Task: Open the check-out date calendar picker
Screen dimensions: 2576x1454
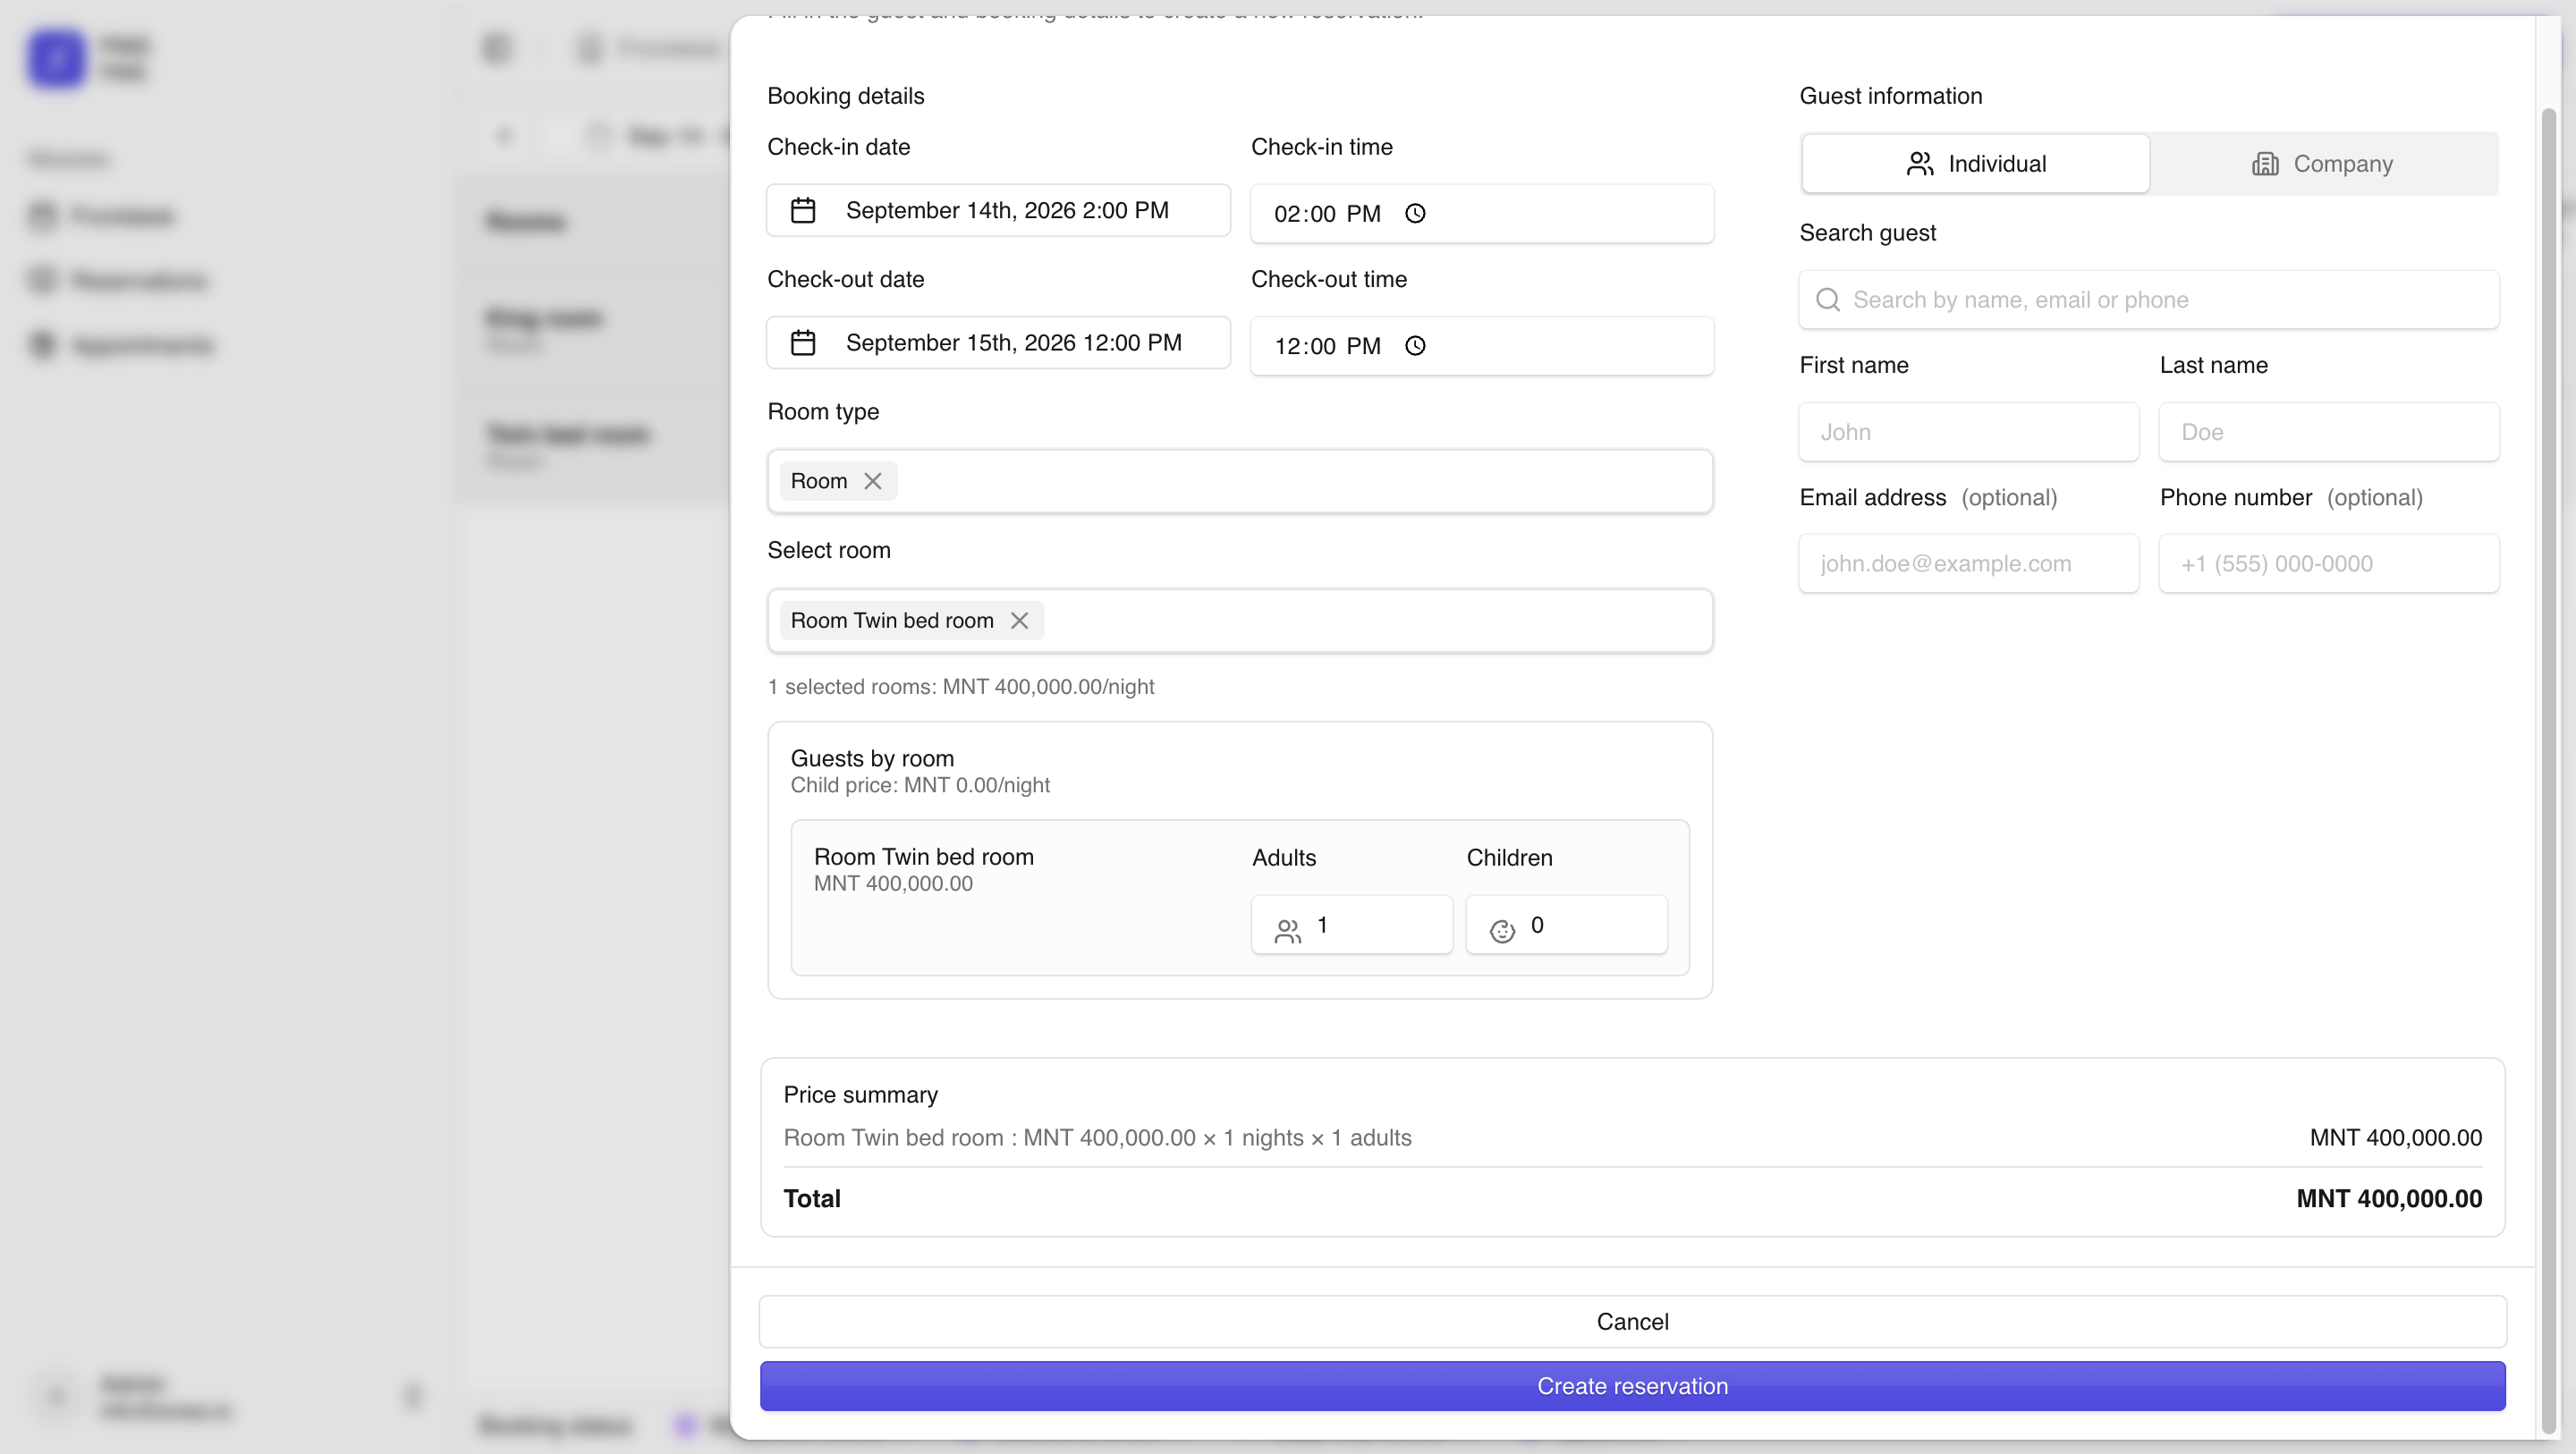Action: 998,342
